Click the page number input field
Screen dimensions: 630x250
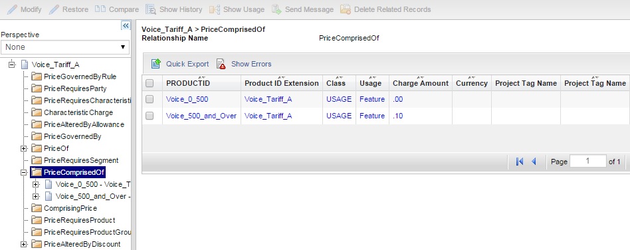pos(588,161)
